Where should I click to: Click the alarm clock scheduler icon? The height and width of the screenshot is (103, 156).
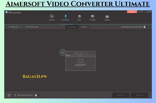click(x=9, y=95)
